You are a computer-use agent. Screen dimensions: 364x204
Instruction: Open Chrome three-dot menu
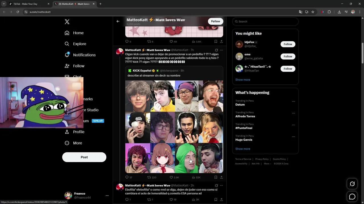point(360,12)
